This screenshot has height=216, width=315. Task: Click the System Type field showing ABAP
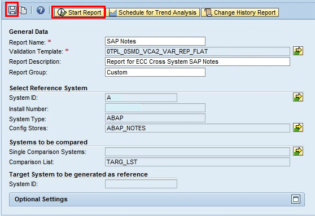tap(155, 118)
